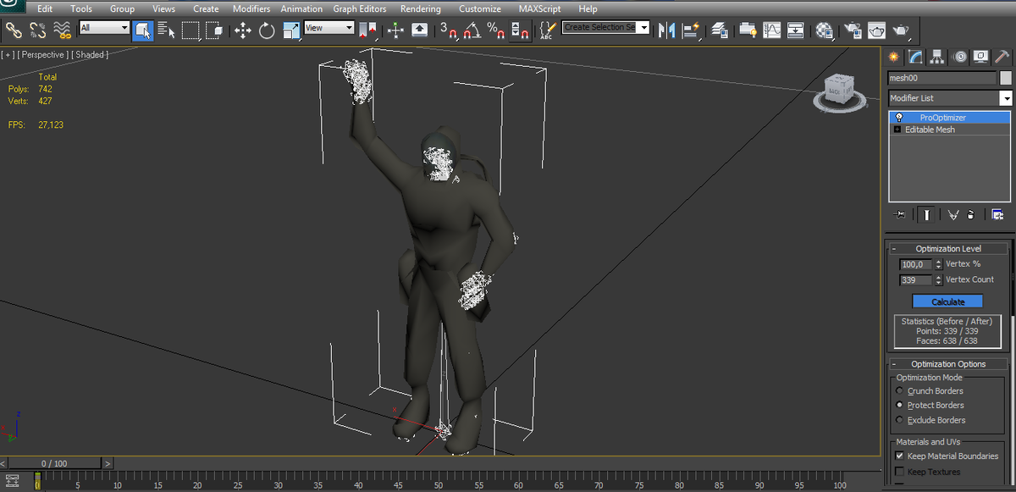The image size is (1016, 492).
Task: Click the Vertex % spinner arrows
Action: [938, 264]
